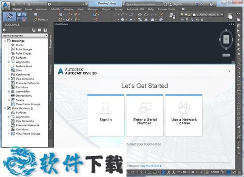244x177 pixels.
Task: Select the Prospector vertical tab
Action: [x=51, y=42]
